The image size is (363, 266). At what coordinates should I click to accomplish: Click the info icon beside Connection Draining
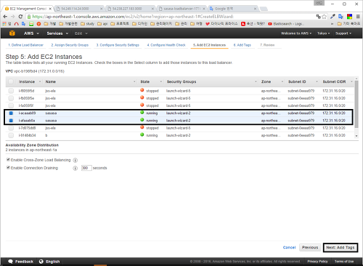click(76, 168)
